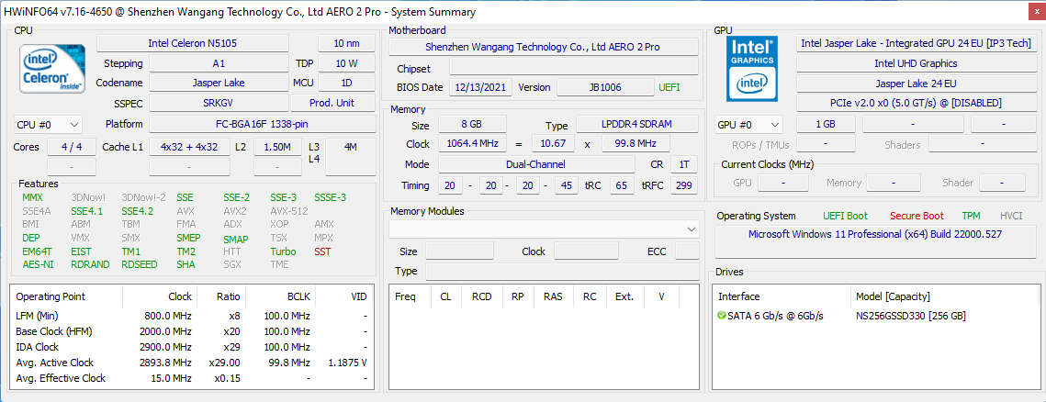
Task: Click the green SATA drive status icon
Action: click(x=721, y=316)
